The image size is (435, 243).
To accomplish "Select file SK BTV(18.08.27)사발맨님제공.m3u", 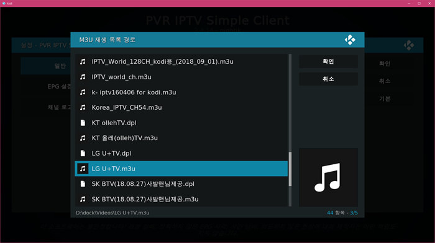I will [181, 199].
